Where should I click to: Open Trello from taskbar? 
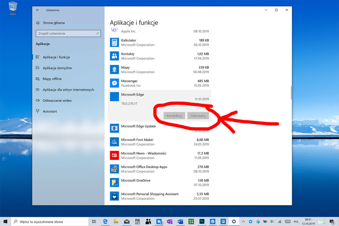(x=223, y=222)
